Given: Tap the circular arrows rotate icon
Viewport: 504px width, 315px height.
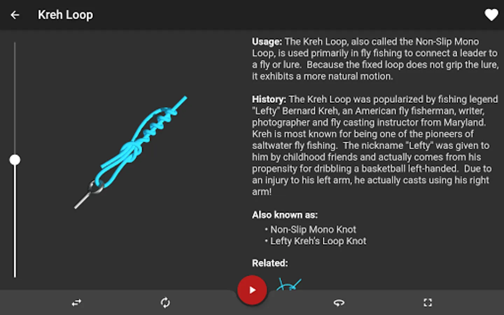Looking at the screenshot, I should click(165, 302).
